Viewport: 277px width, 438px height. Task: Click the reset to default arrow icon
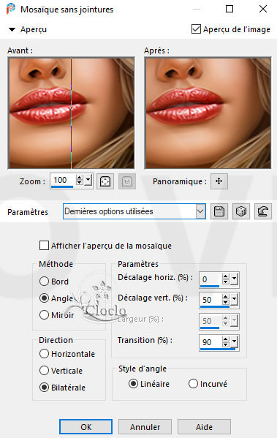coord(263,211)
